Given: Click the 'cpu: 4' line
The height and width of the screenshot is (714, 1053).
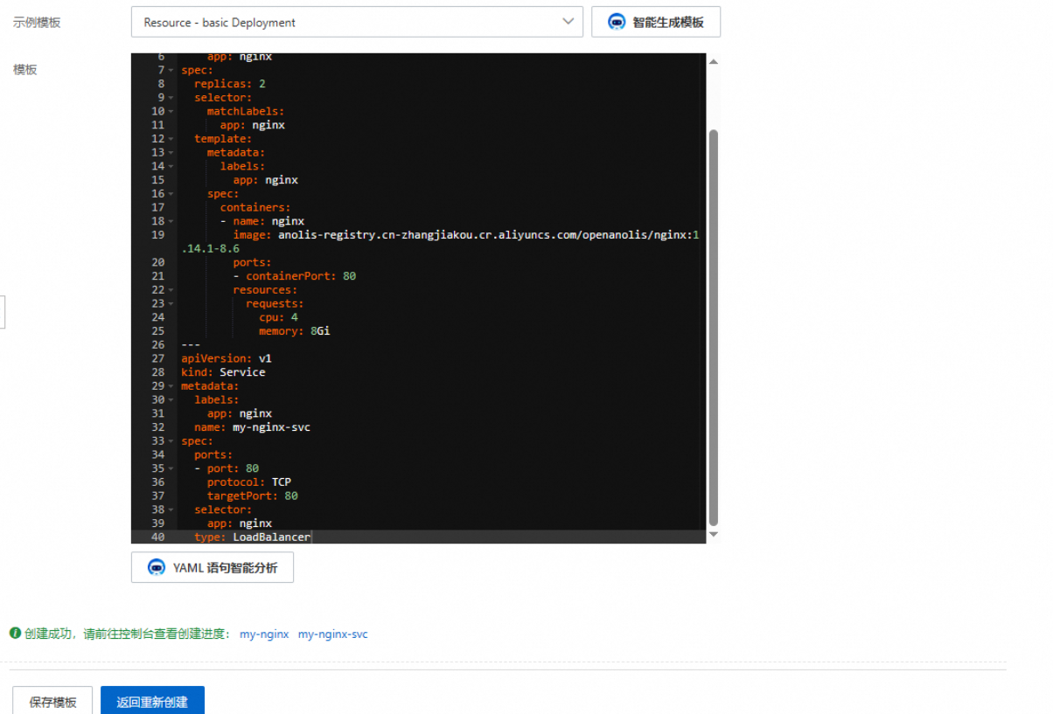Looking at the screenshot, I should (278, 317).
